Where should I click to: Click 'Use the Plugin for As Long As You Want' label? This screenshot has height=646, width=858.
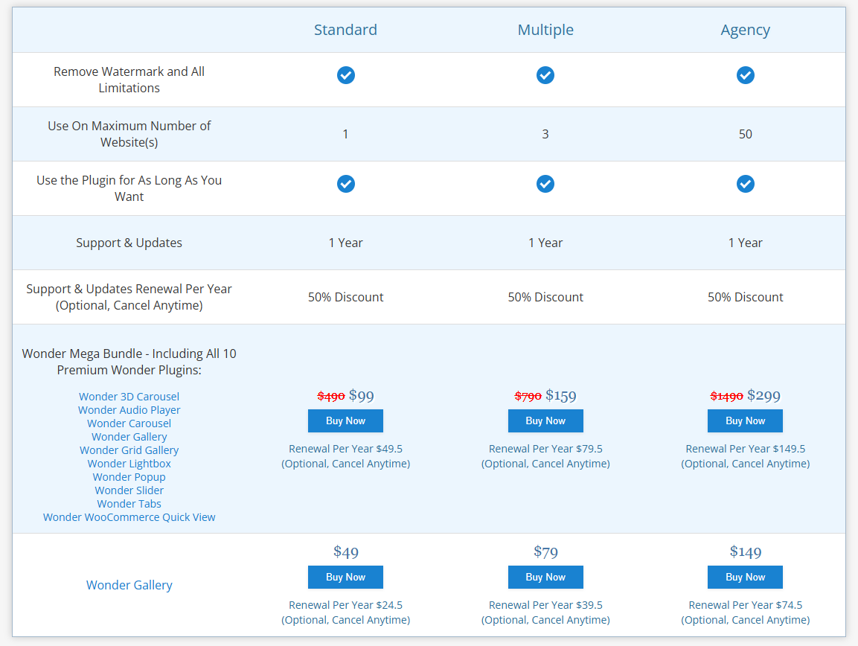pos(129,188)
